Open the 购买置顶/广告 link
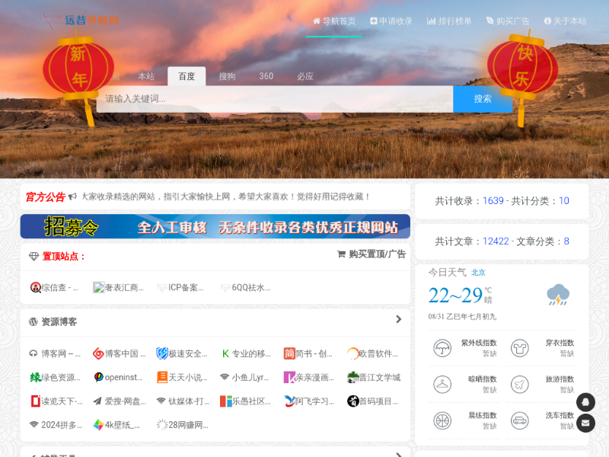Screen dimensions: 609x457 (371, 254)
